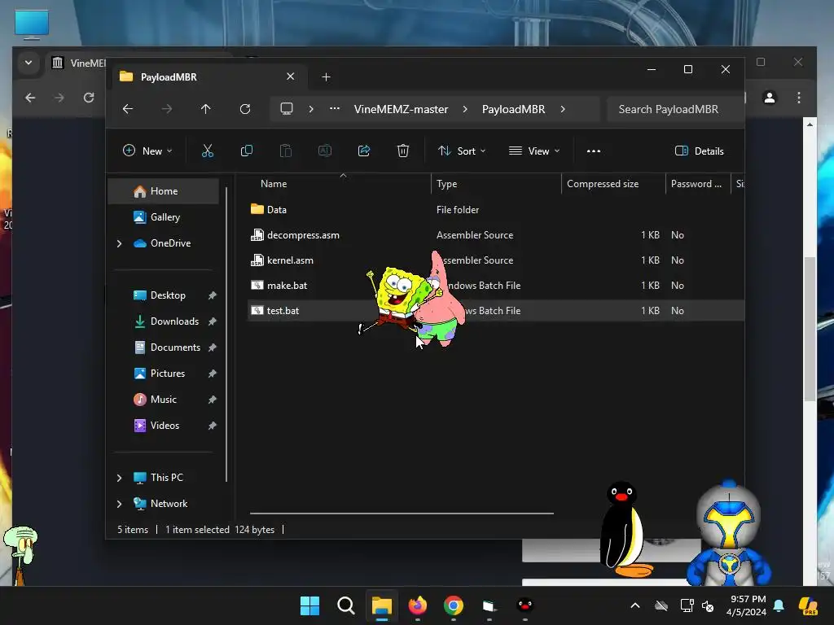Open the See more ellipsis menu
834x625 pixels.
(x=594, y=151)
